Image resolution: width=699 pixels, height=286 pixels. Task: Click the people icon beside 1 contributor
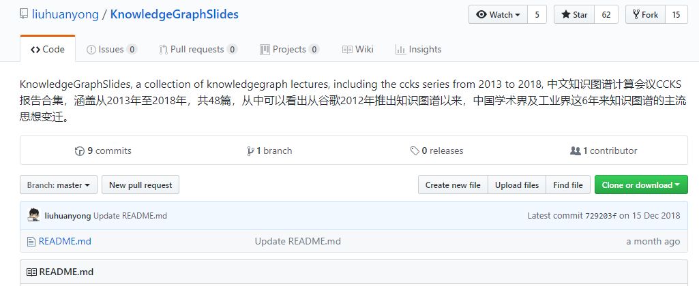coord(576,150)
